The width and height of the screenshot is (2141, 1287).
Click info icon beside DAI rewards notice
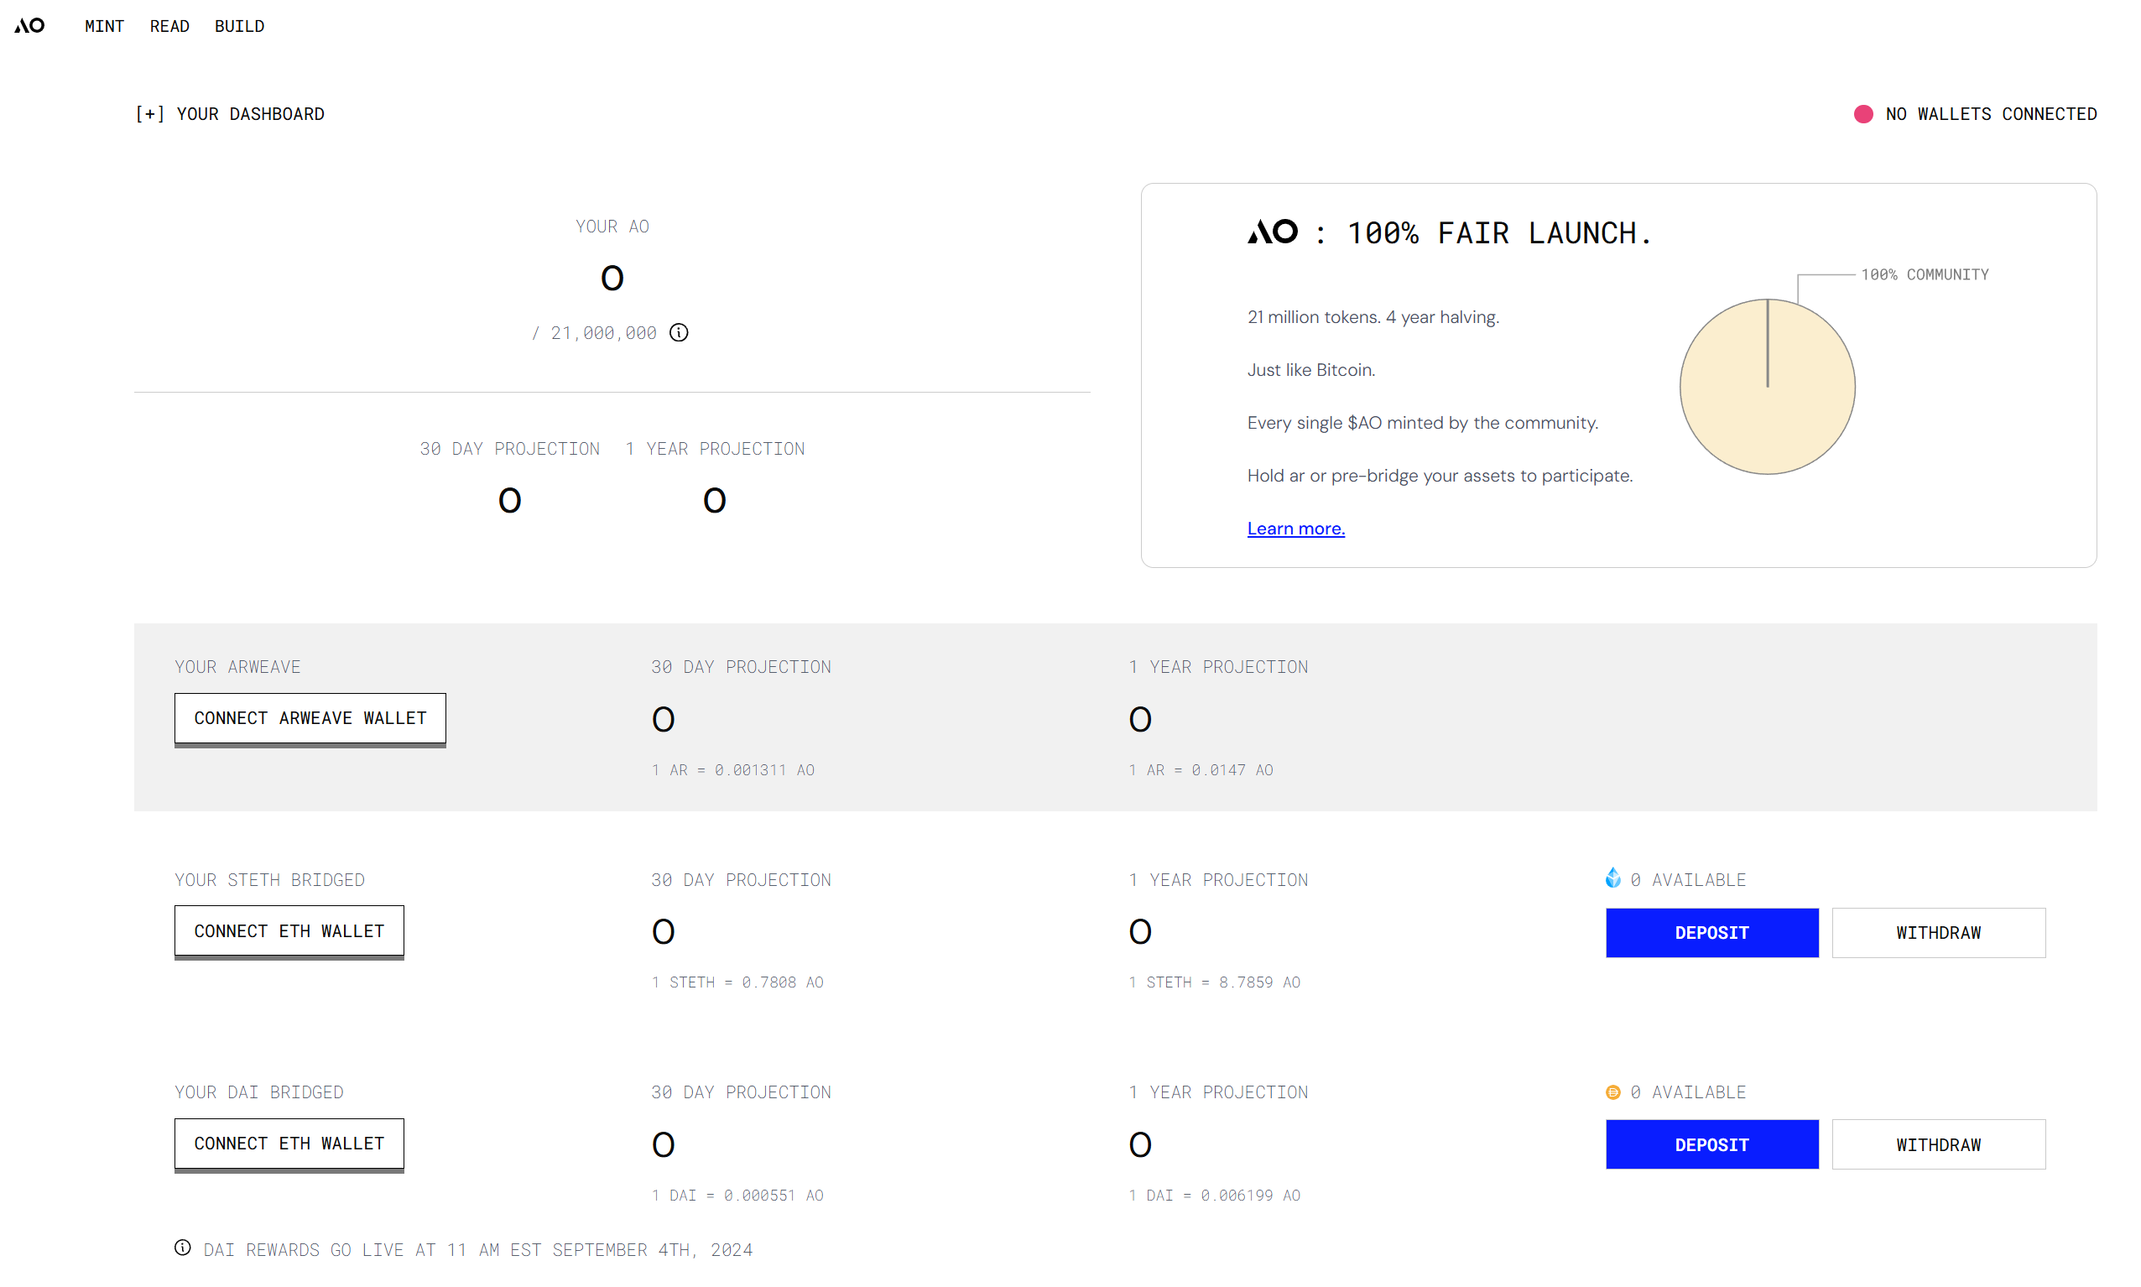182,1248
